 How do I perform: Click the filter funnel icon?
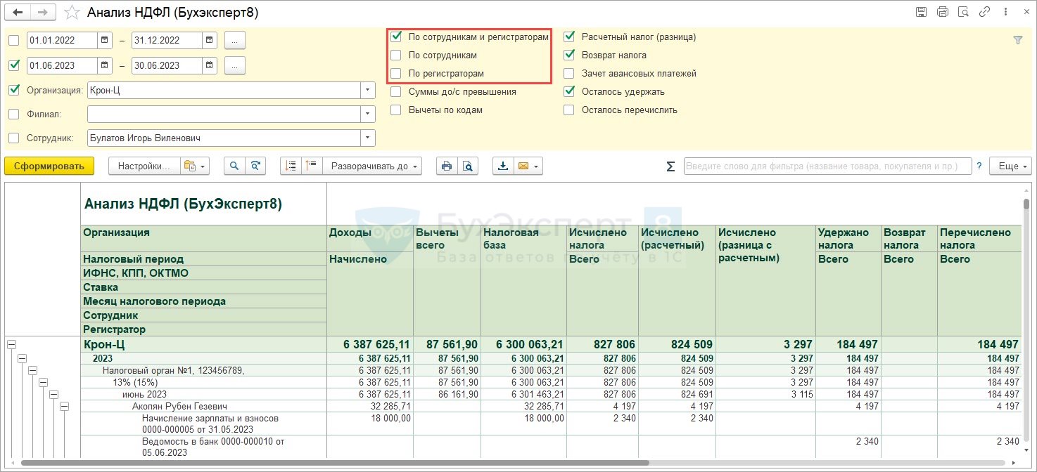(x=1017, y=41)
